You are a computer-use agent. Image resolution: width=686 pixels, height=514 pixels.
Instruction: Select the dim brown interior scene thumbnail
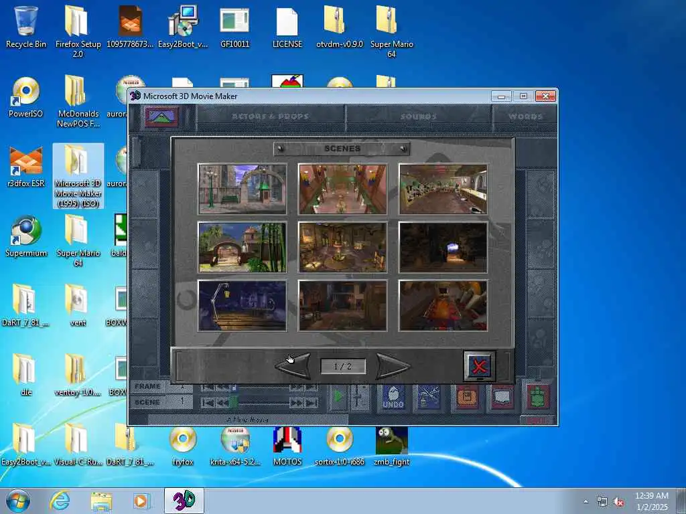tap(342, 305)
